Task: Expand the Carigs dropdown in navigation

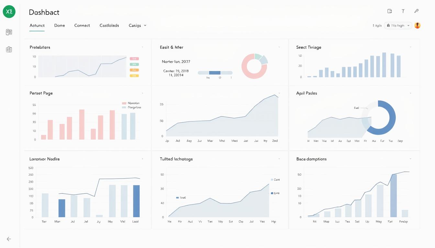Action: pos(138,26)
